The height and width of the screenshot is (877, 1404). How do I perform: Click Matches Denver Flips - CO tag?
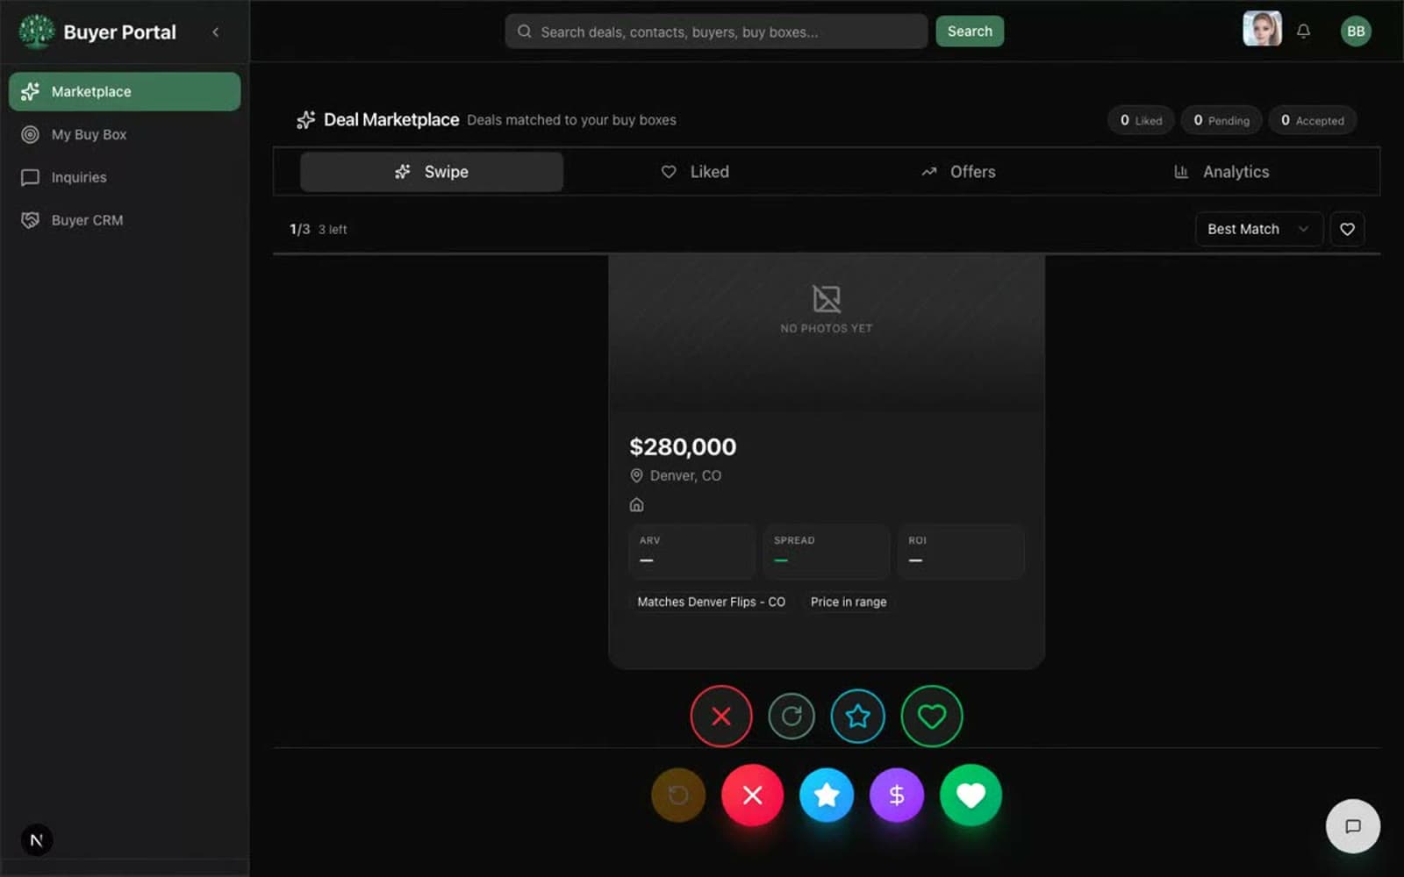click(x=711, y=602)
